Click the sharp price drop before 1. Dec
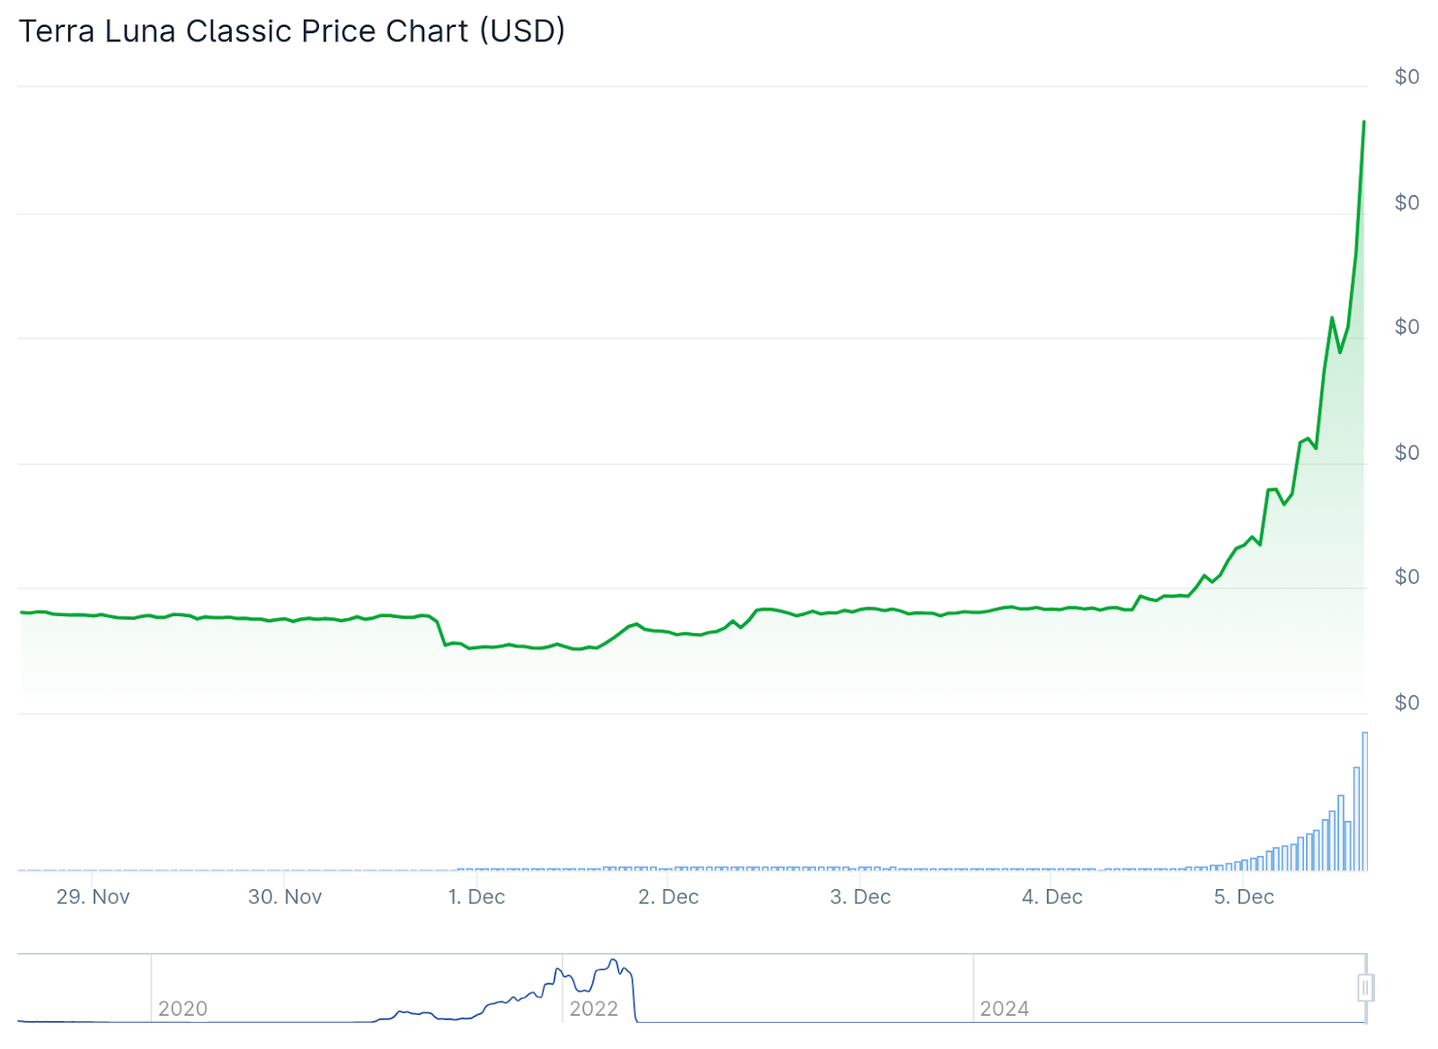The image size is (1438, 1049). [440, 632]
